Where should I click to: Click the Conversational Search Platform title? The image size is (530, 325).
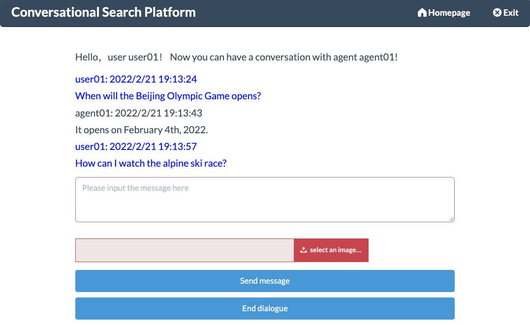point(103,12)
